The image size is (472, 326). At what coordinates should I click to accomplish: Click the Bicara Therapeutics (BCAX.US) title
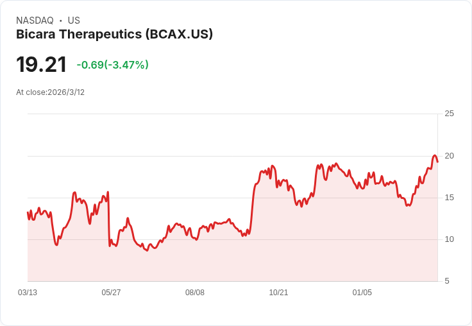[114, 35]
